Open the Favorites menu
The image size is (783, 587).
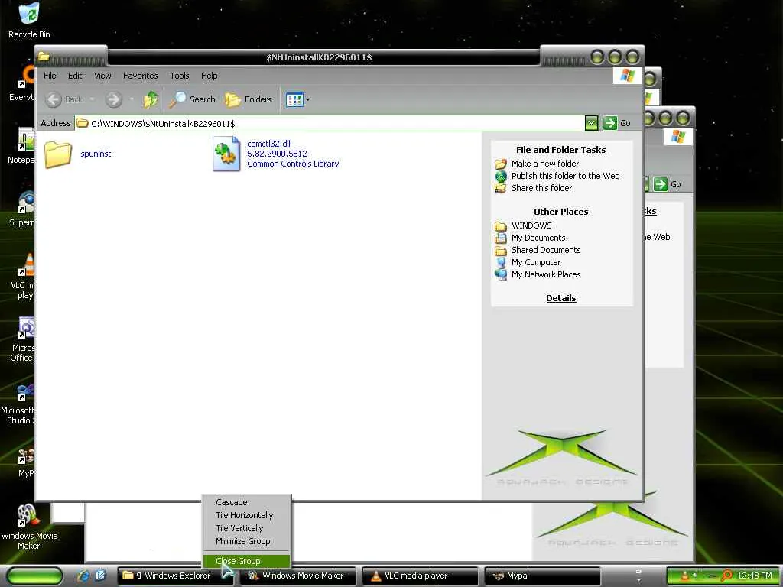pos(141,76)
